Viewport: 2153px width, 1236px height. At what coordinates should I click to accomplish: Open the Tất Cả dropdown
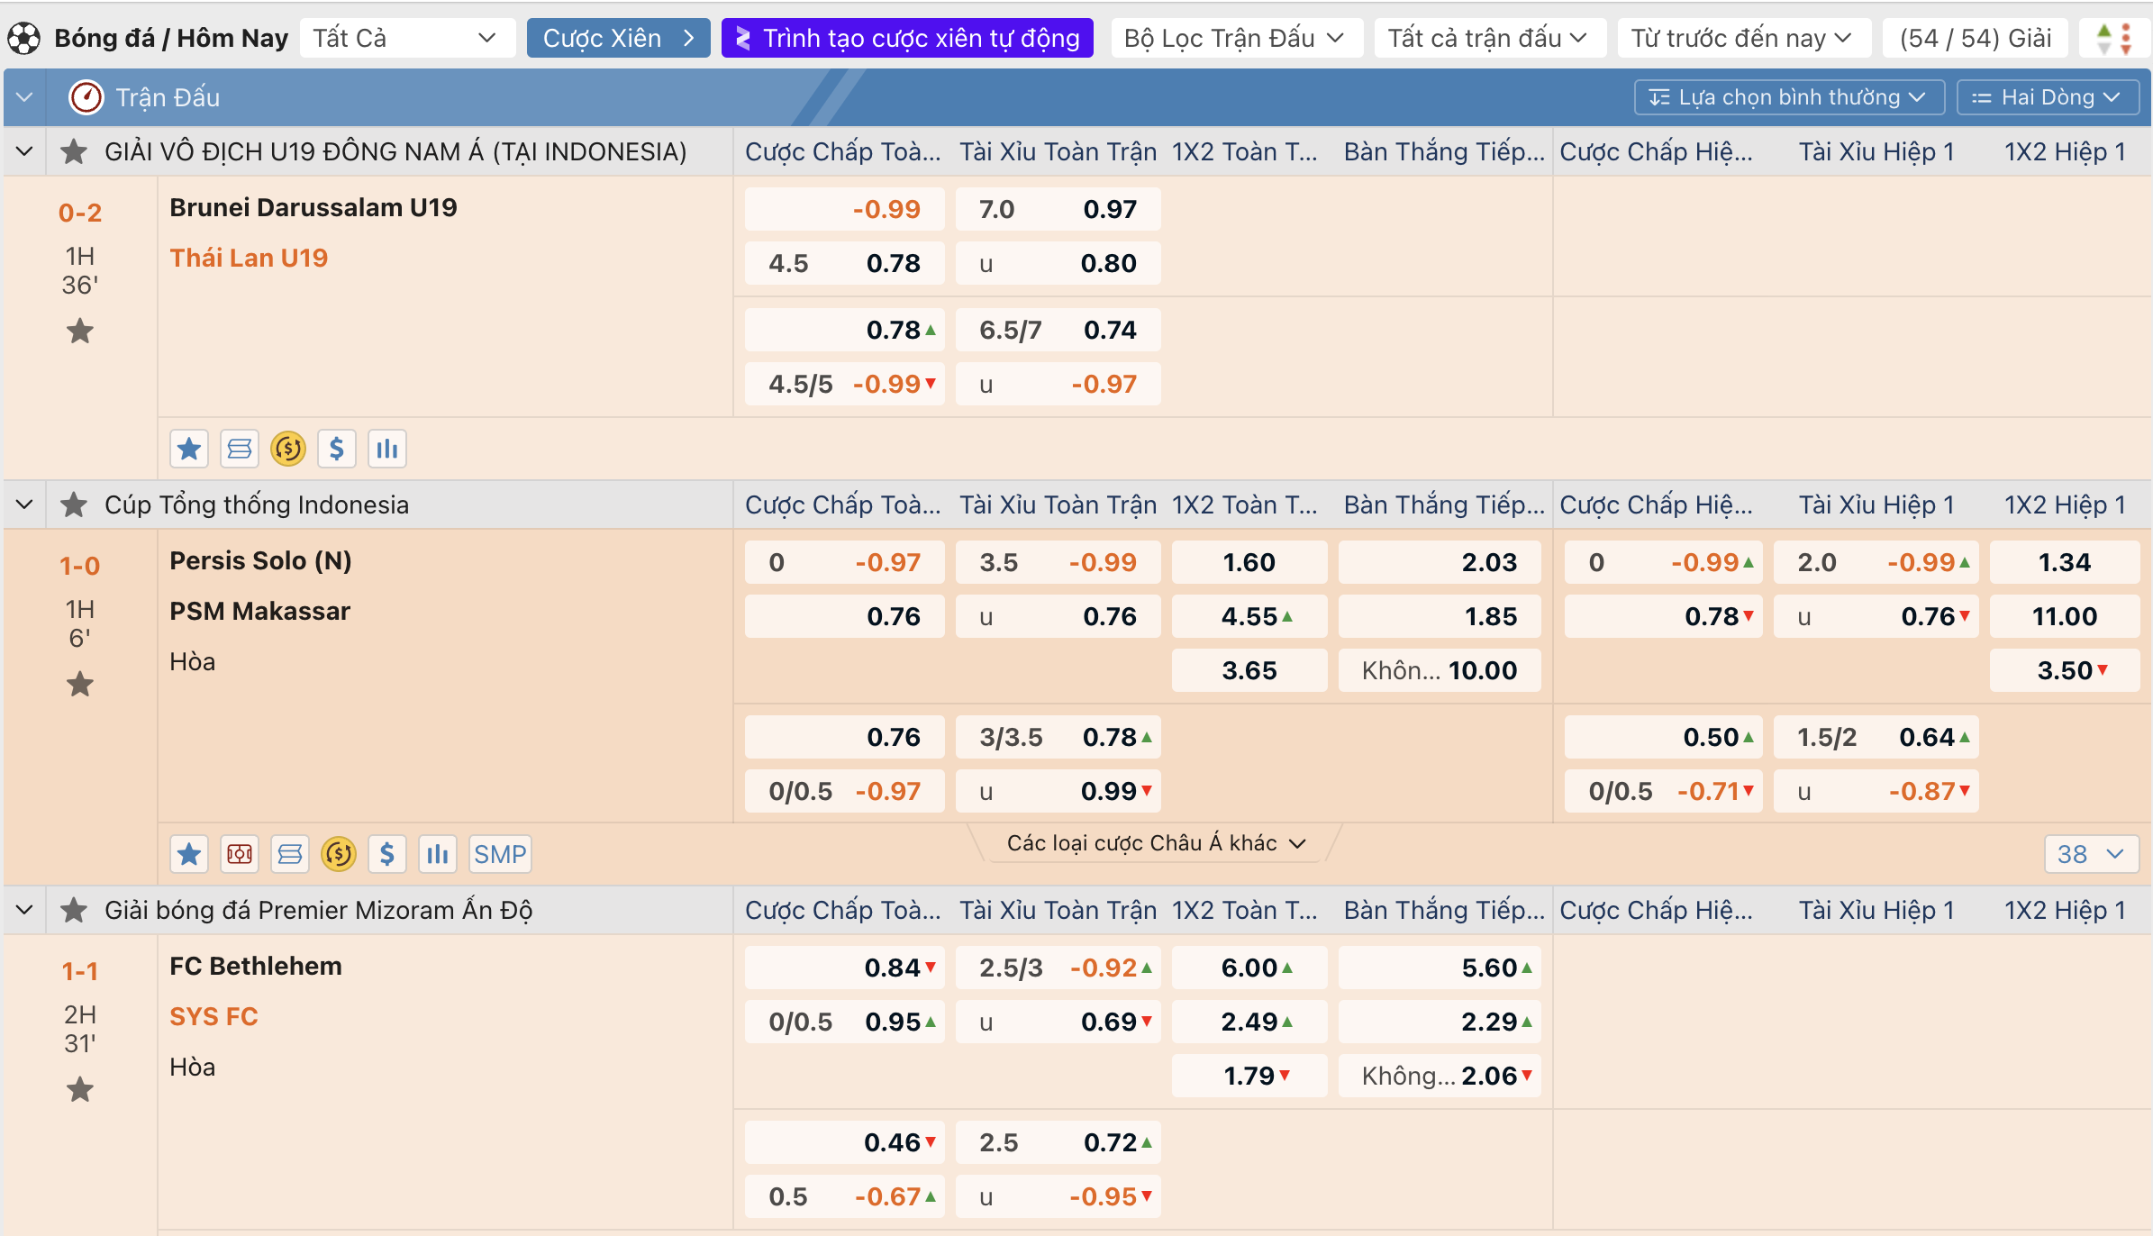(407, 38)
